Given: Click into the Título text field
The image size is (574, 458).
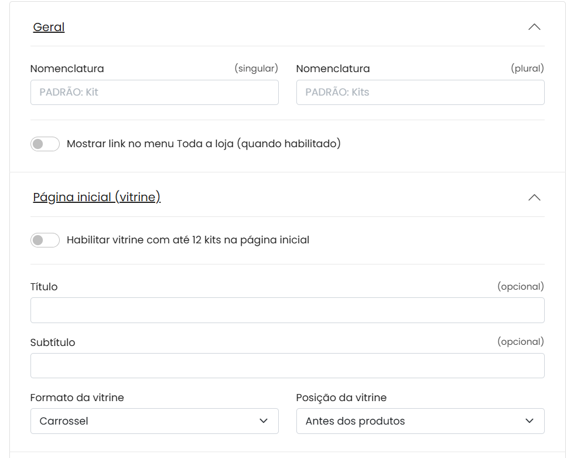Looking at the screenshot, I should [x=287, y=310].
